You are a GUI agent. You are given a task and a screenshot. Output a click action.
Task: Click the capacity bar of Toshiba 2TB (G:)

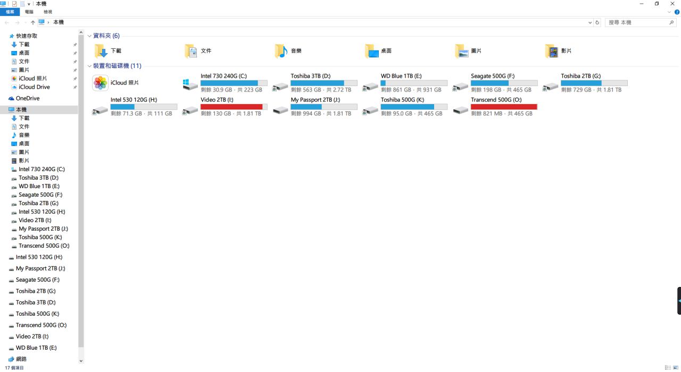point(594,83)
